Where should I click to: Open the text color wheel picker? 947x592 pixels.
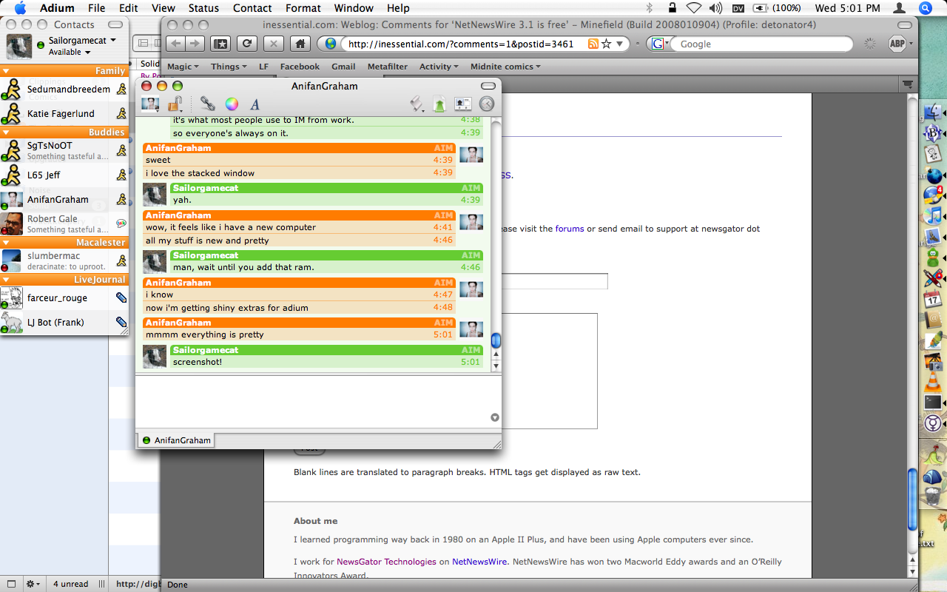tap(232, 104)
